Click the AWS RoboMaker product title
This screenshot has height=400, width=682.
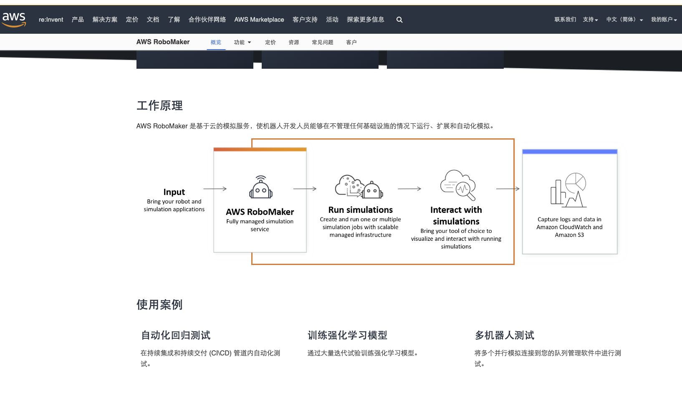point(163,42)
